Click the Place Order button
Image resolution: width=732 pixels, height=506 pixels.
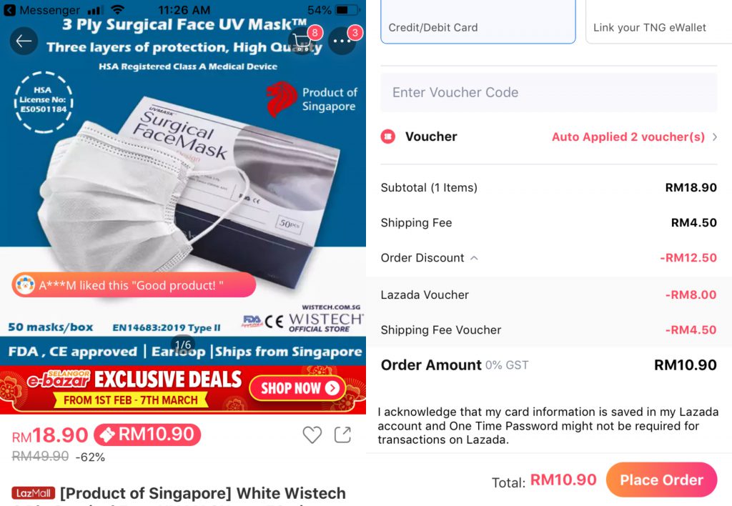click(x=661, y=480)
